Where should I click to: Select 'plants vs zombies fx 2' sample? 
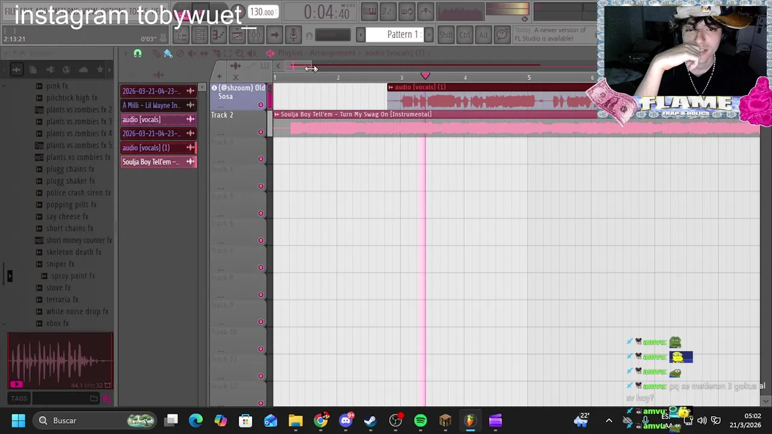[x=79, y=110]
